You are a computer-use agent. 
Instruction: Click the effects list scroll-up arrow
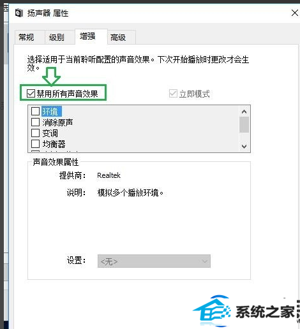click(x=244, y=112)
